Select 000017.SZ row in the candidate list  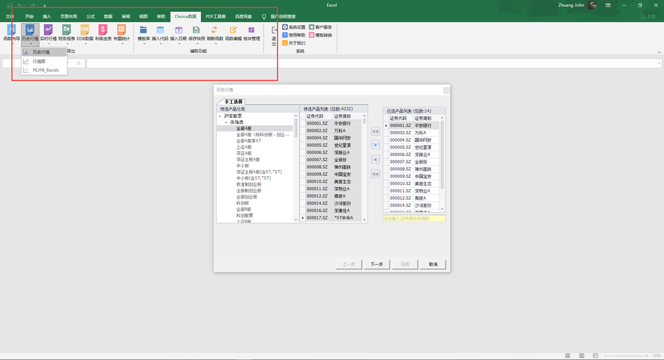[x=331, y=218]
